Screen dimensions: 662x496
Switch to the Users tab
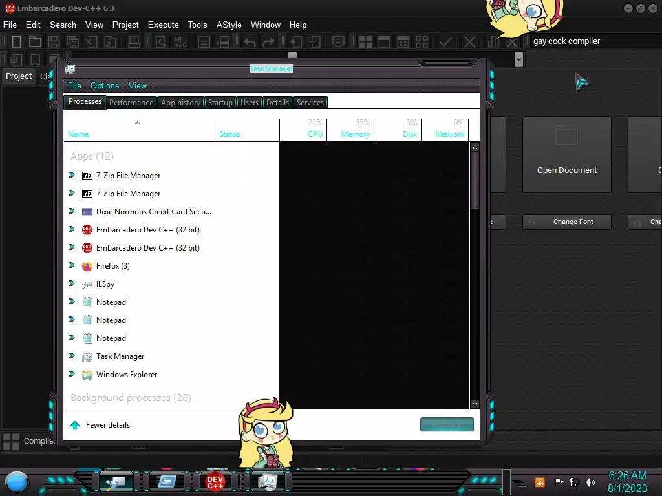[249, 103]
